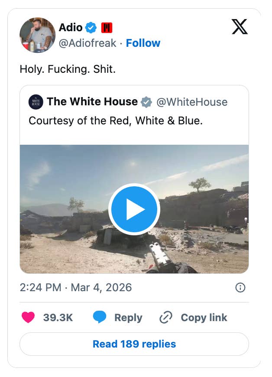Click the Copy link chain icon

pyautogui.click(x=165, y=317)
